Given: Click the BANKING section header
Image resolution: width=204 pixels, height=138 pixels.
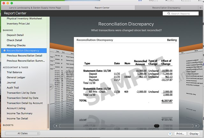Looking at the screenshot, I should click(8, 30).
